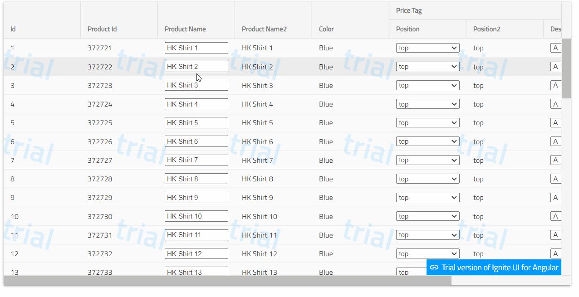Edit the HK Shirt 12 name input box

(x=196, y=253)
